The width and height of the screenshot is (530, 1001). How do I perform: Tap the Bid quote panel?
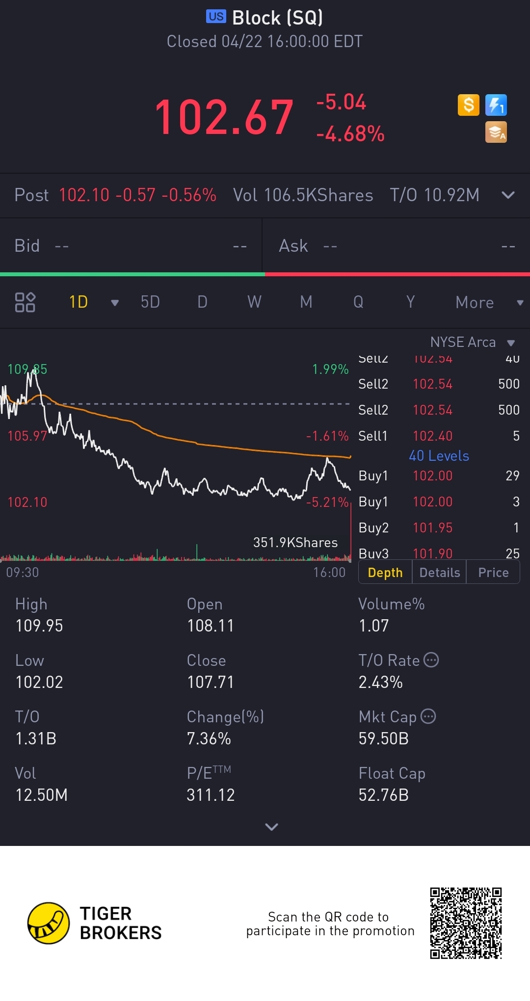[x=131, y=245]
